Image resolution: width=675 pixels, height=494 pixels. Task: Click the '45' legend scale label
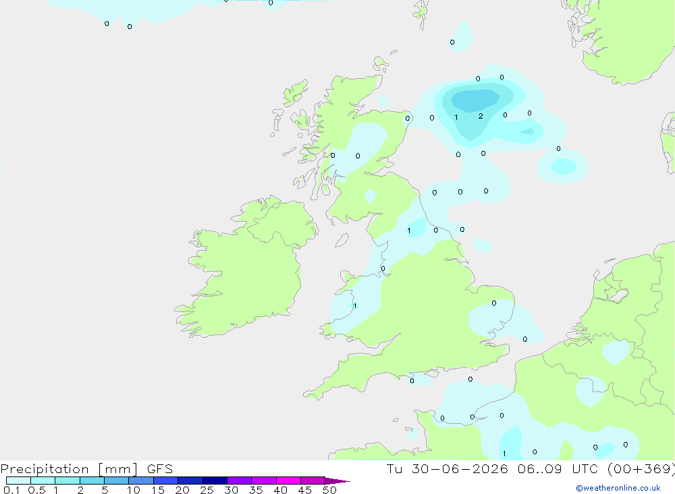[x=305, y=490]
